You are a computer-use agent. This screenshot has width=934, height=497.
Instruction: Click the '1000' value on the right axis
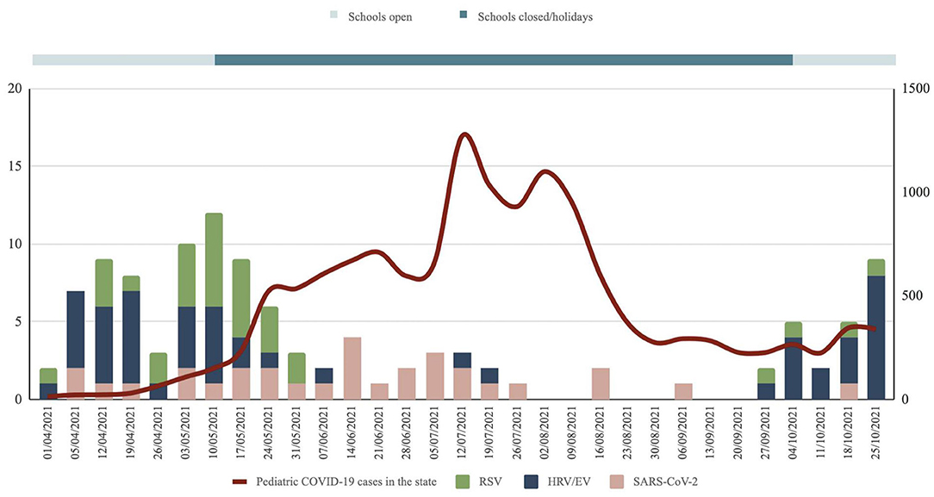pyautogui.click(x=916, y=192)
